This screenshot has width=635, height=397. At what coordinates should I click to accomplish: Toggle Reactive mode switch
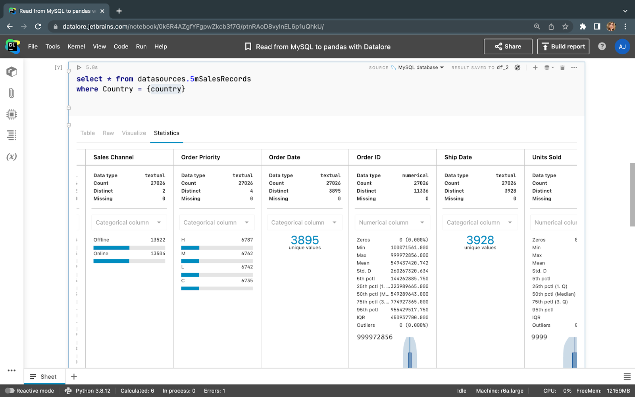click(10, 391)
